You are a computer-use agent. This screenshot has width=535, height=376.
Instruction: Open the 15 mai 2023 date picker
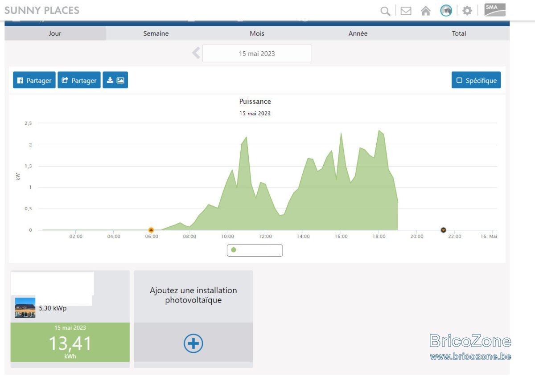[257, 53]
